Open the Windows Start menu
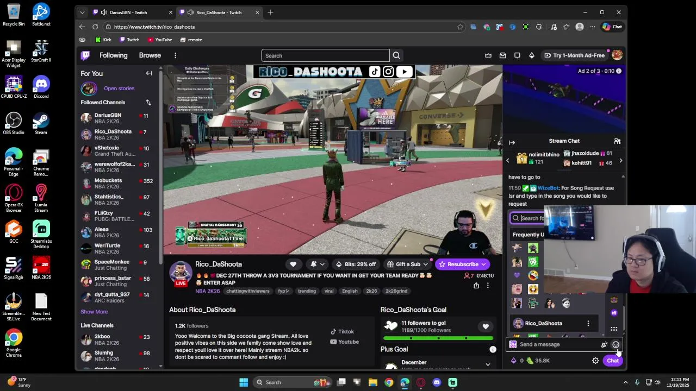Screen dimensions: 696x391 (x=244, y=382)
